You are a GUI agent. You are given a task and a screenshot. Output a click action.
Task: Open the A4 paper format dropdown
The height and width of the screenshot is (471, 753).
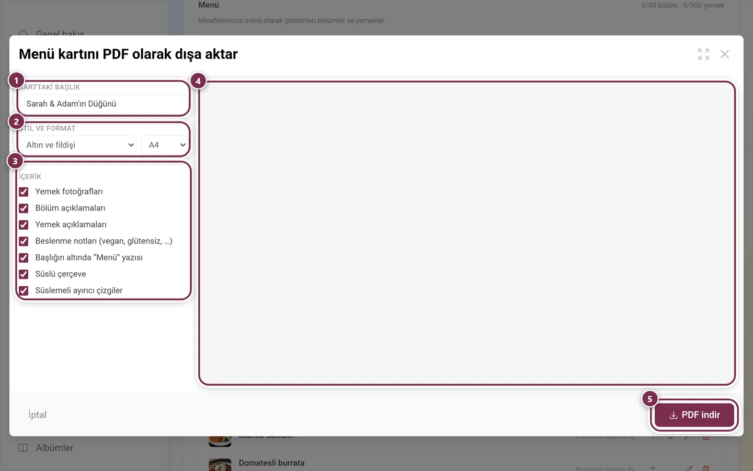coord(164,145)
